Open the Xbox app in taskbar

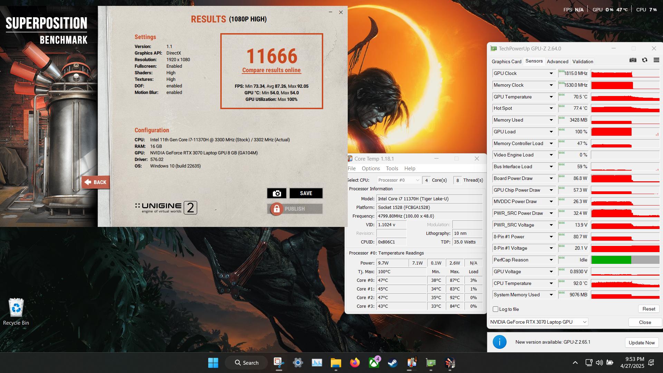click(x=374, y=363)
